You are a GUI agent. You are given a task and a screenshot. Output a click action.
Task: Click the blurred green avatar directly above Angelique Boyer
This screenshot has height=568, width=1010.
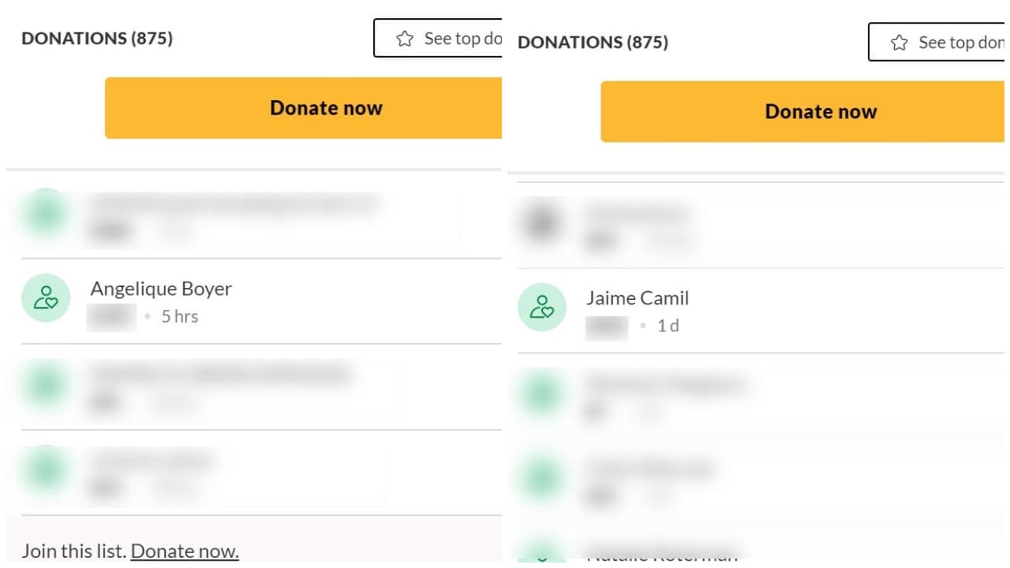[46, 215]
